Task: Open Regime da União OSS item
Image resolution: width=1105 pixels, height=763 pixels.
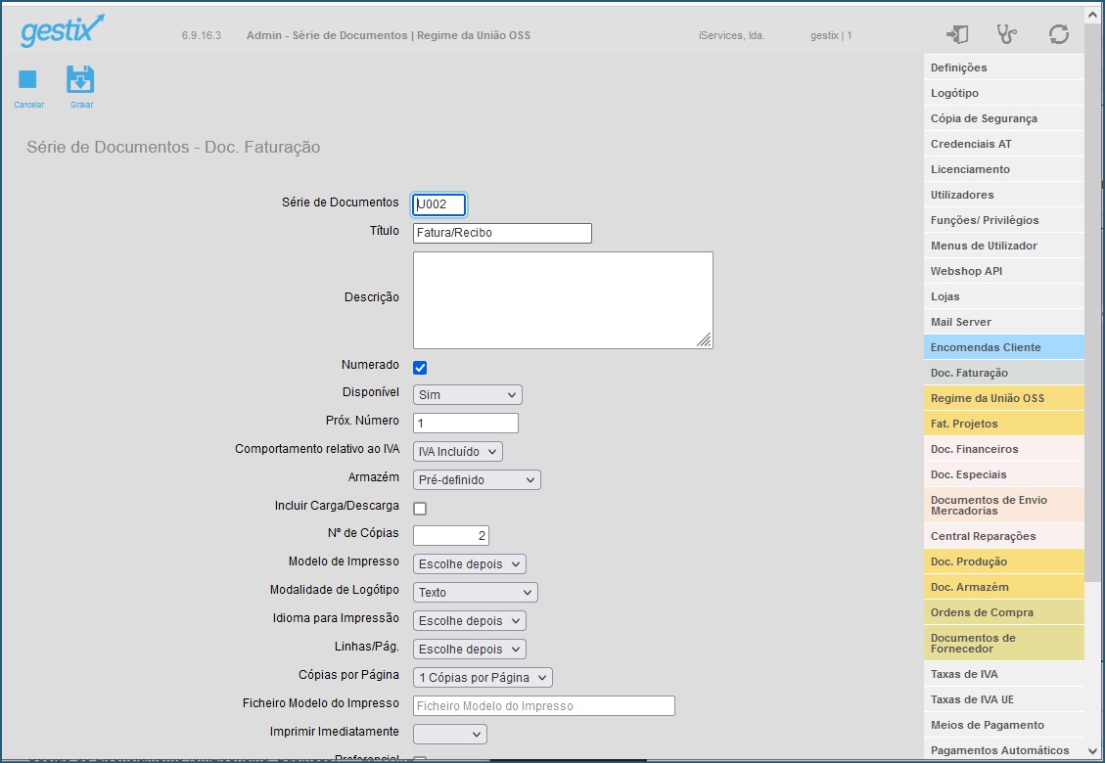Action: pyautogui.click(x=1003, y=398)
